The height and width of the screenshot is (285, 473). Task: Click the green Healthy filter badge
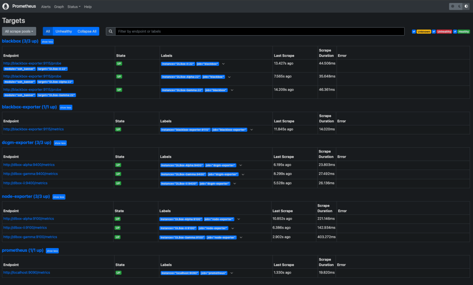[464, 32]
